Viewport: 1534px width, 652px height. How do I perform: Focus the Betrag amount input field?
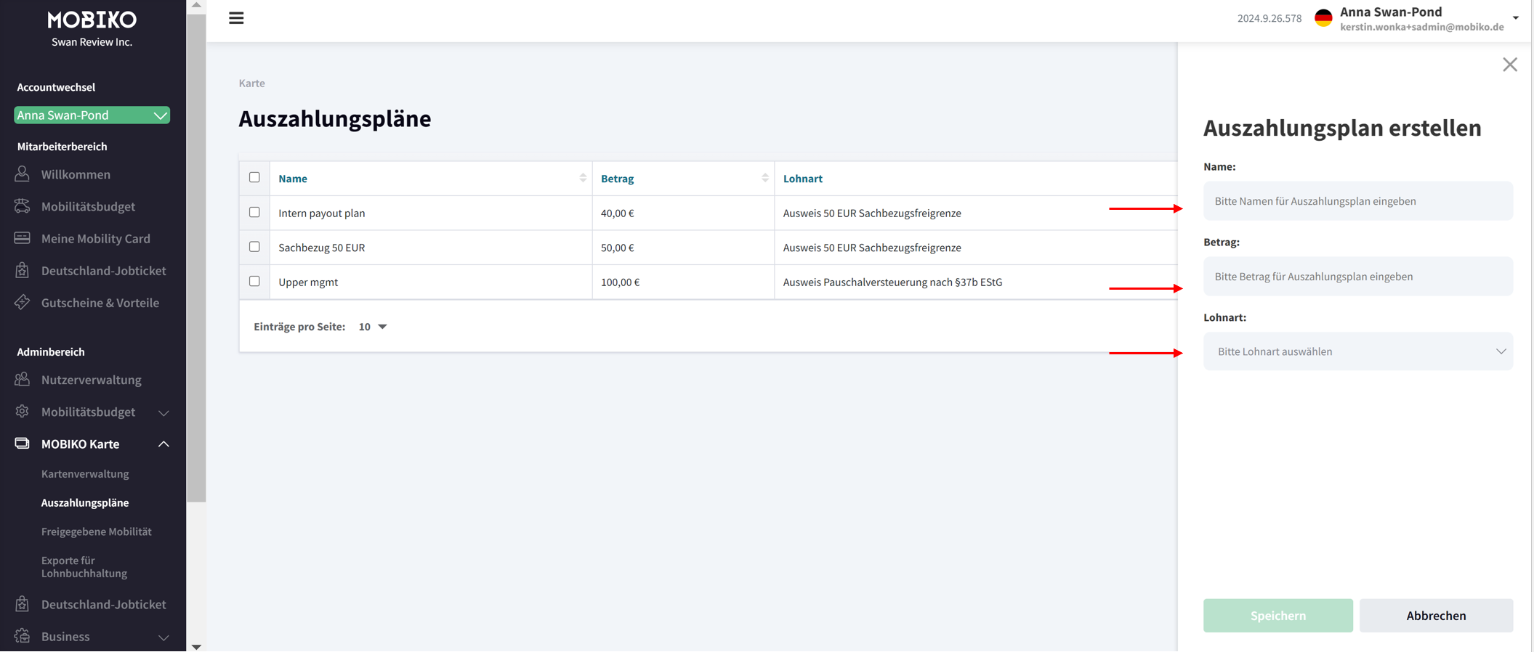[1357, 277]
